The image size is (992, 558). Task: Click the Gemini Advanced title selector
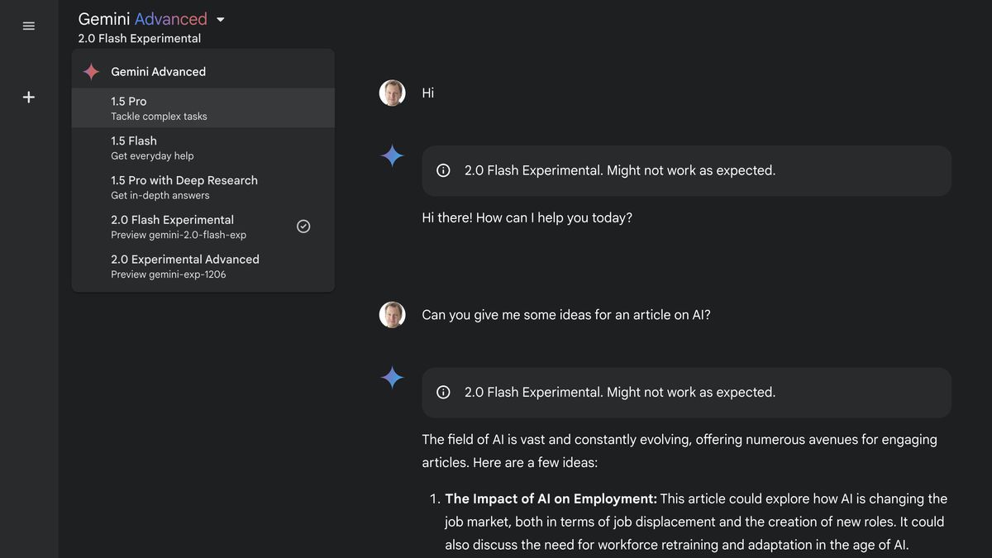coord(142,19)
